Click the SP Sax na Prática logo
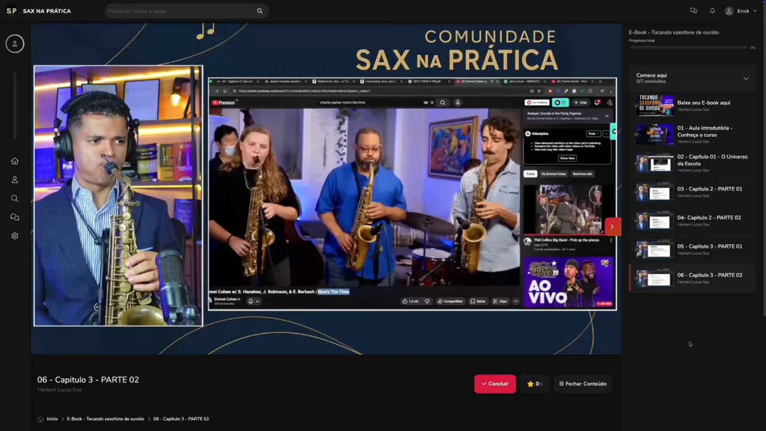Image resolution: width=766 pixels, height=431 pixels. click(38, 11)
